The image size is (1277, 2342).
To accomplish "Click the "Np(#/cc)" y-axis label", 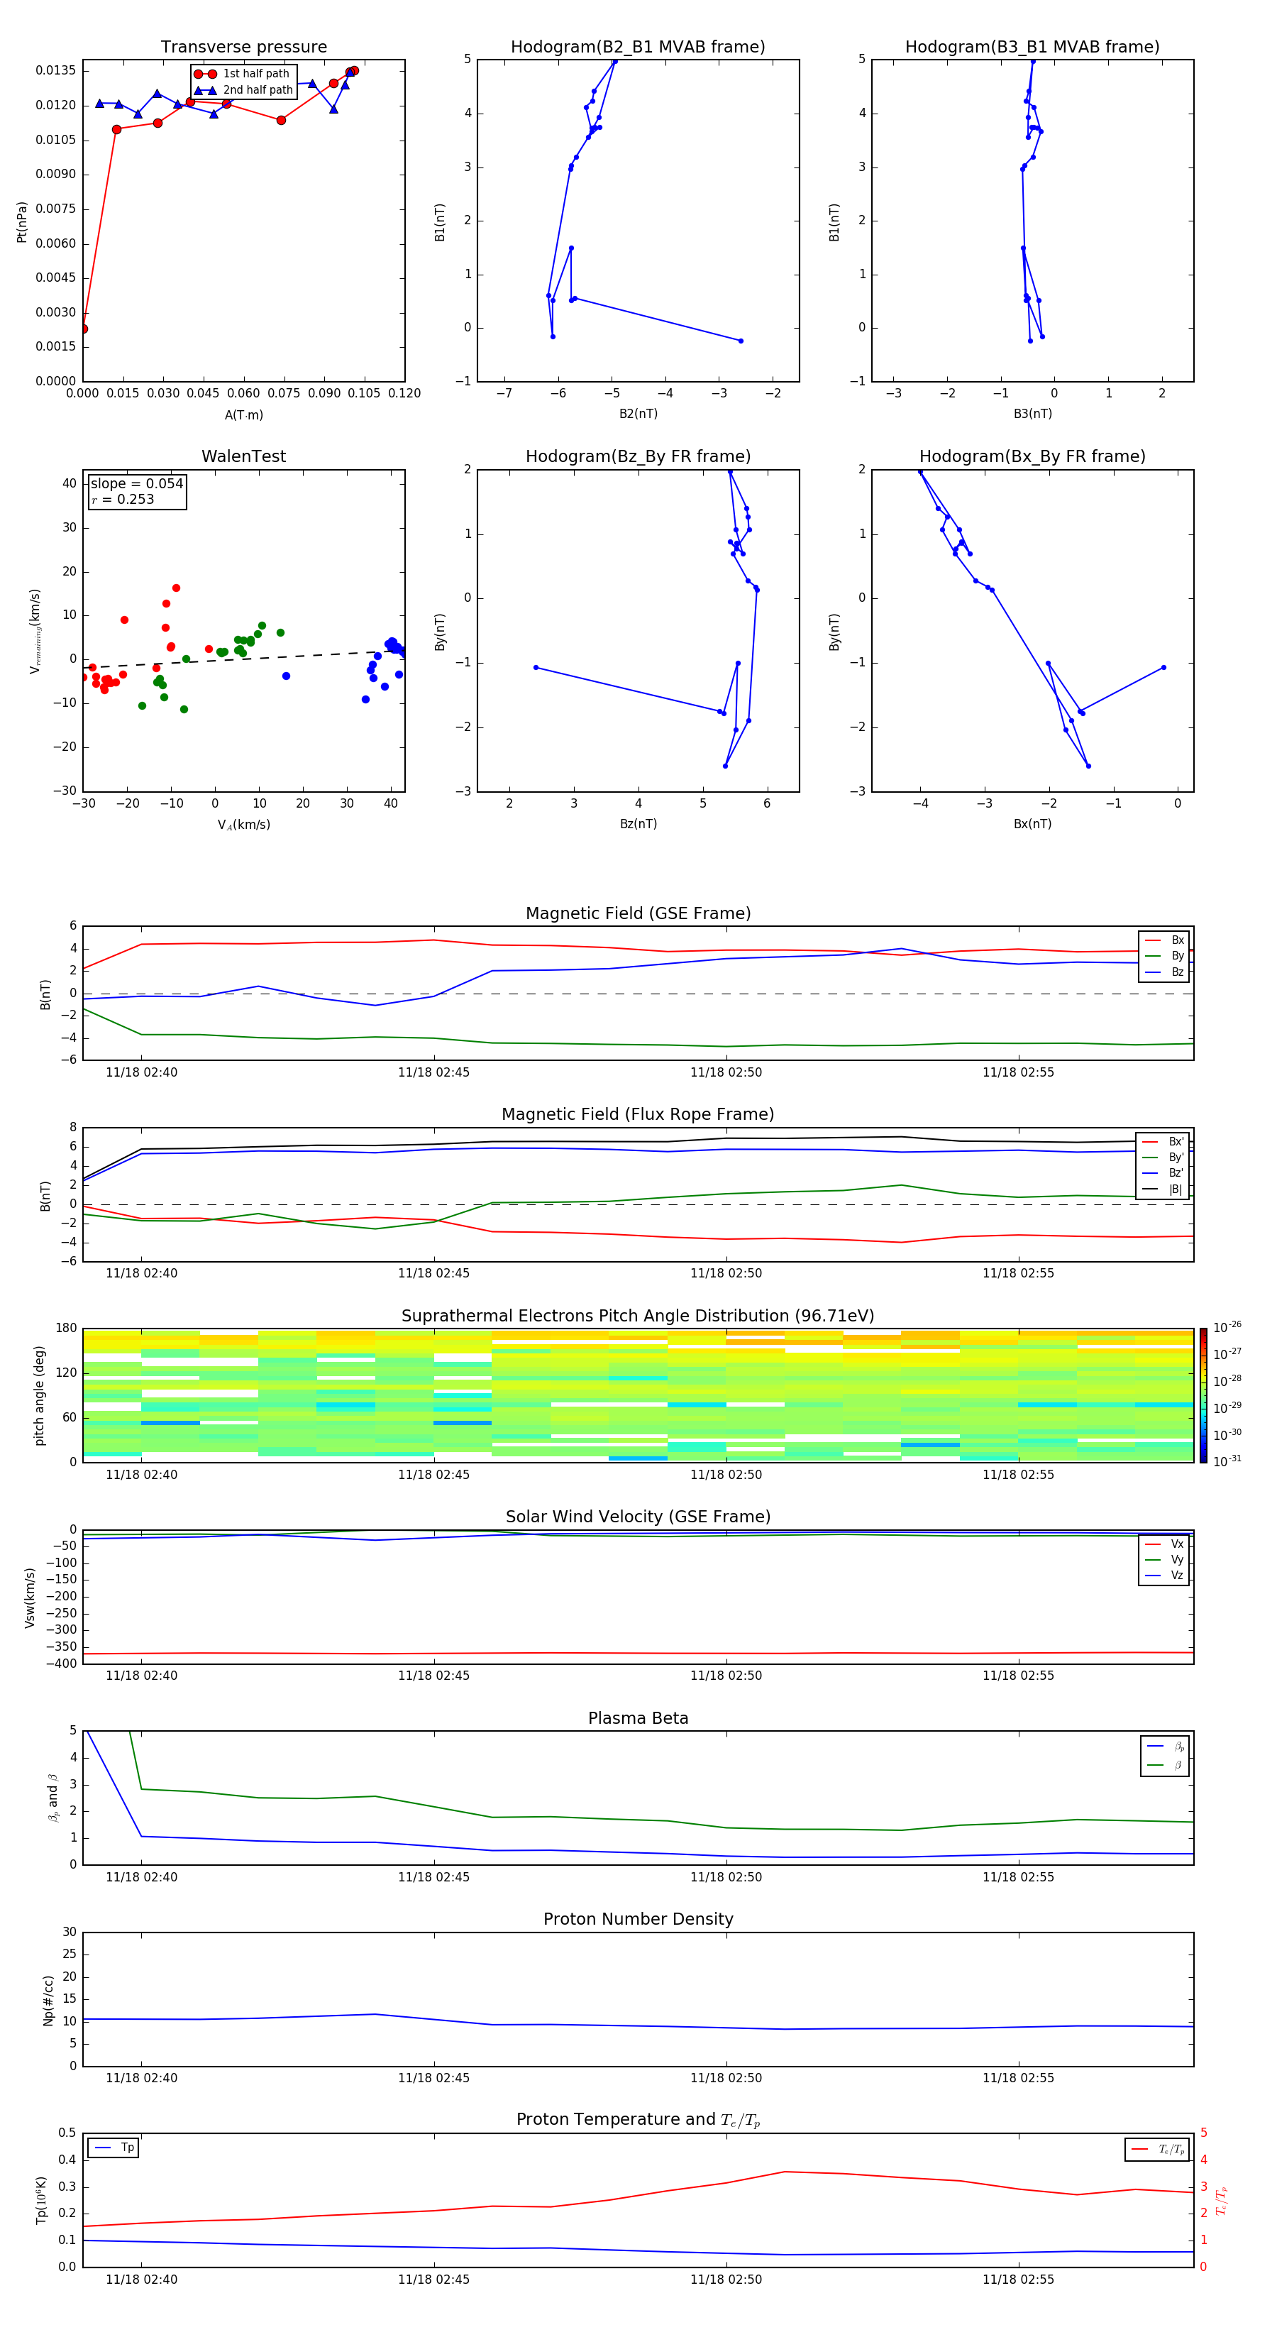I will coord(48,2000).
